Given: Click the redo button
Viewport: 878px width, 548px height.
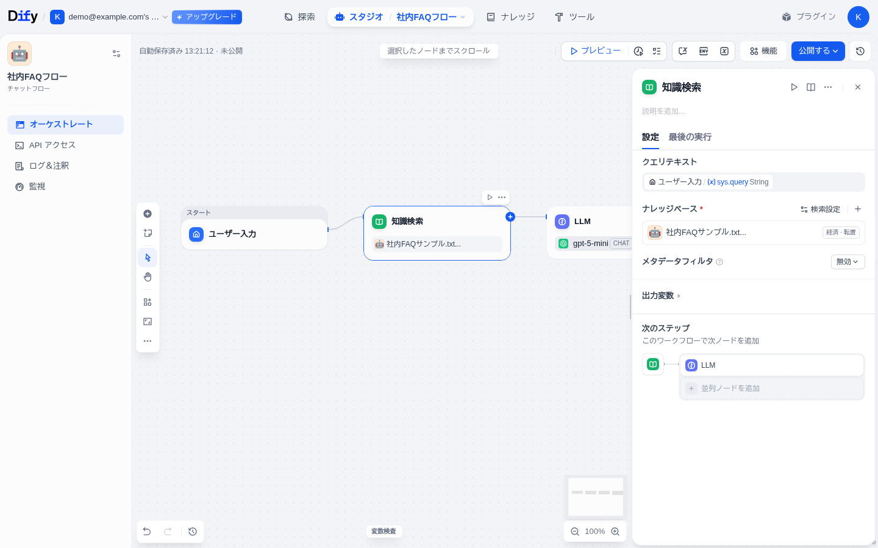Looking at the screenshot, I should pyautogui.click(x=168, y=532).
